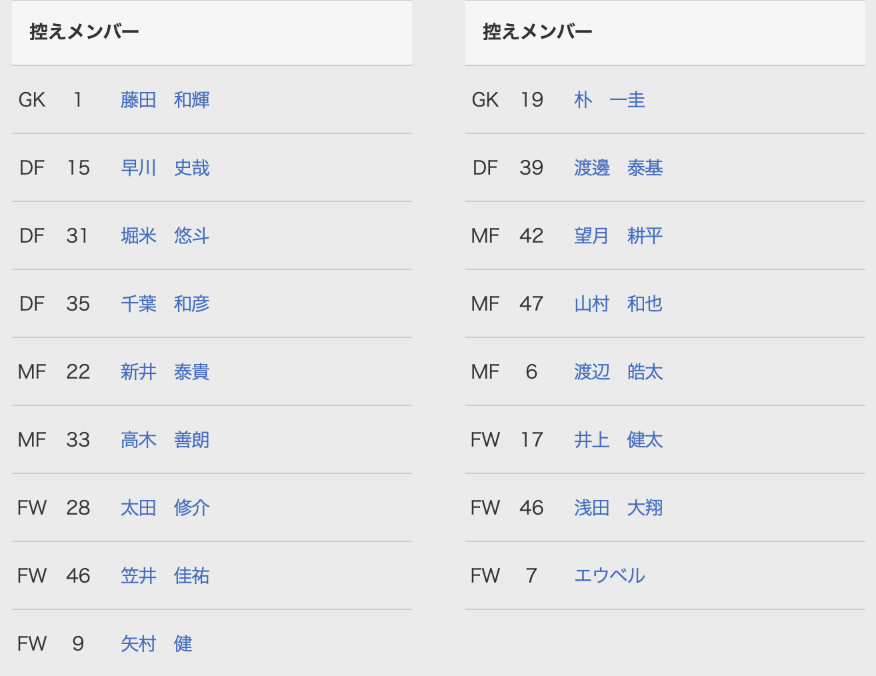Open 望月 耕平 player profile
Screen dimensions: 876x676
click(x=618, y=236)
